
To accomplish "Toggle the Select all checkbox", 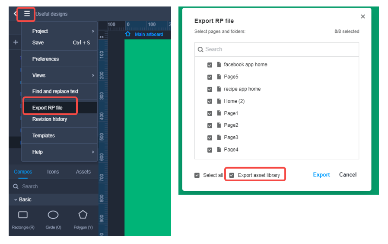I will (x=197, y=175).
